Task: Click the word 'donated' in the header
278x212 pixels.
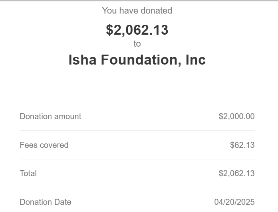Action: pyautogui.click(x=157, y=11)
